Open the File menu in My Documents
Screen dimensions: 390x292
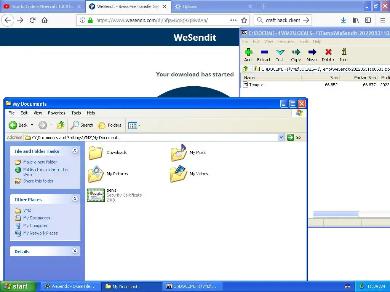pyautogui.click(x=11, y=113)
